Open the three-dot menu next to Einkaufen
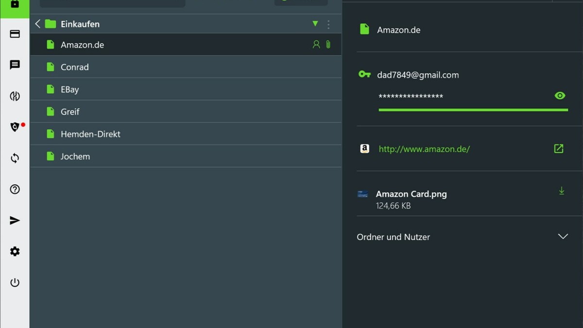 click(x=328, y=23)
